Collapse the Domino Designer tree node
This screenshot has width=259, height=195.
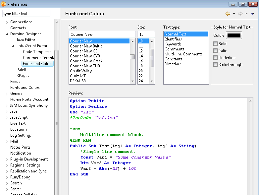pyautogui.click(x=7, y=34)
